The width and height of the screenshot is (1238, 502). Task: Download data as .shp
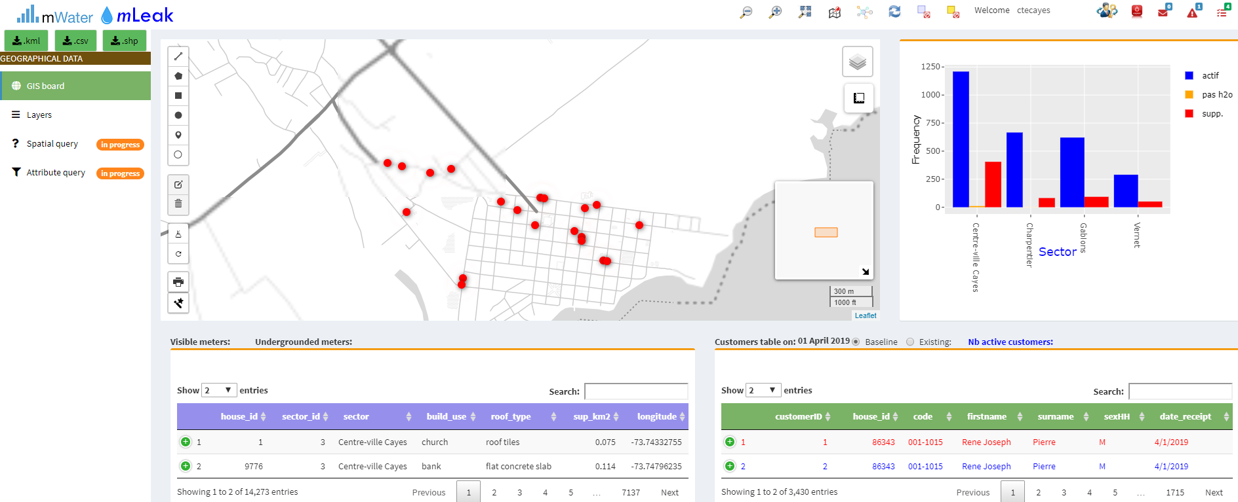[125, 41]
